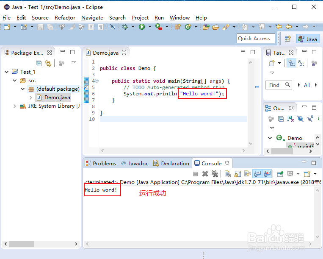Toggle Show Console on standard error change
Viewport: 323px width, 259px height.
pyautogui.click(x=268, y=174)
